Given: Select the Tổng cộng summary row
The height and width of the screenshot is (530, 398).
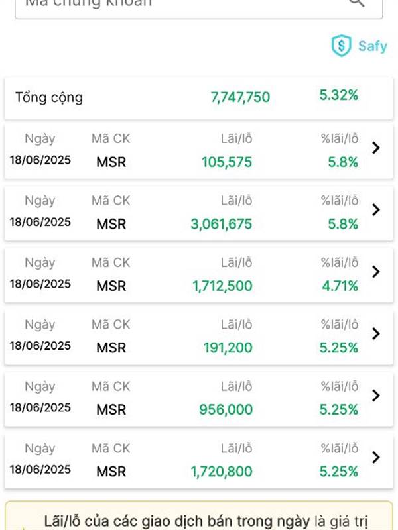Looking at the screenshot, I should (x=199, y=98).
